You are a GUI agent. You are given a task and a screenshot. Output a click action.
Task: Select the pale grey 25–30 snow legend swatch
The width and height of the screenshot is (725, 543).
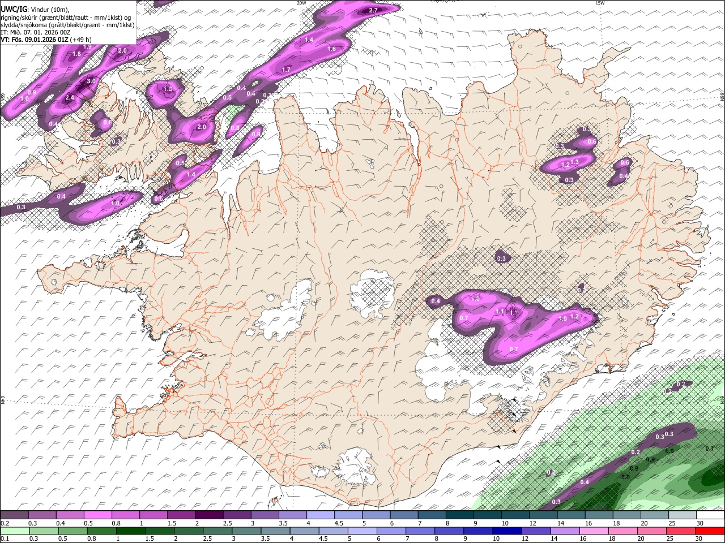click(683, 515)
